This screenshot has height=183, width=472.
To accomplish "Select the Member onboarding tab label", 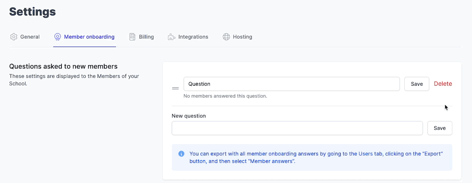I will pos(89,37).
